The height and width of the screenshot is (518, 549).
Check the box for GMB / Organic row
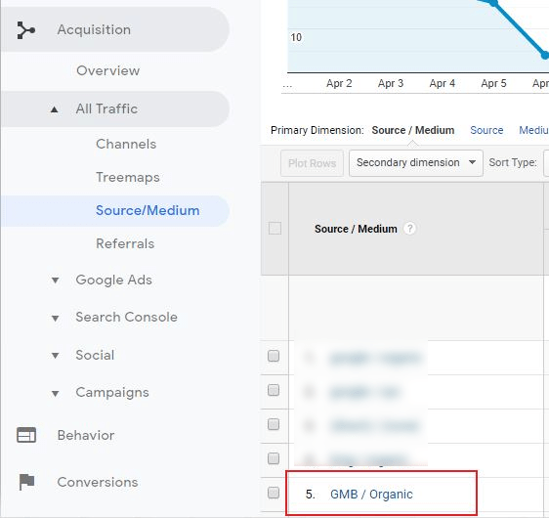coord(274,493)
